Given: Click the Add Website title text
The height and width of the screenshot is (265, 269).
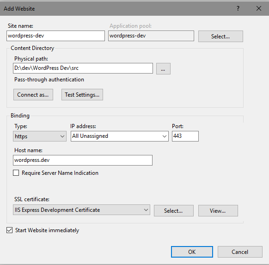Looking at the screenshot, I should (19, 9).
